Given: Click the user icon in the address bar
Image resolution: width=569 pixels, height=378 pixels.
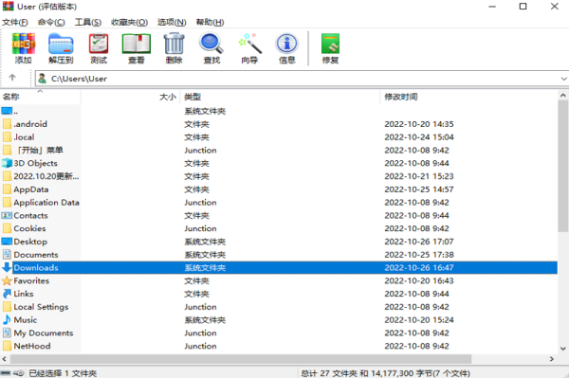Looking at the screenshot, I should (x=43, y=79).
